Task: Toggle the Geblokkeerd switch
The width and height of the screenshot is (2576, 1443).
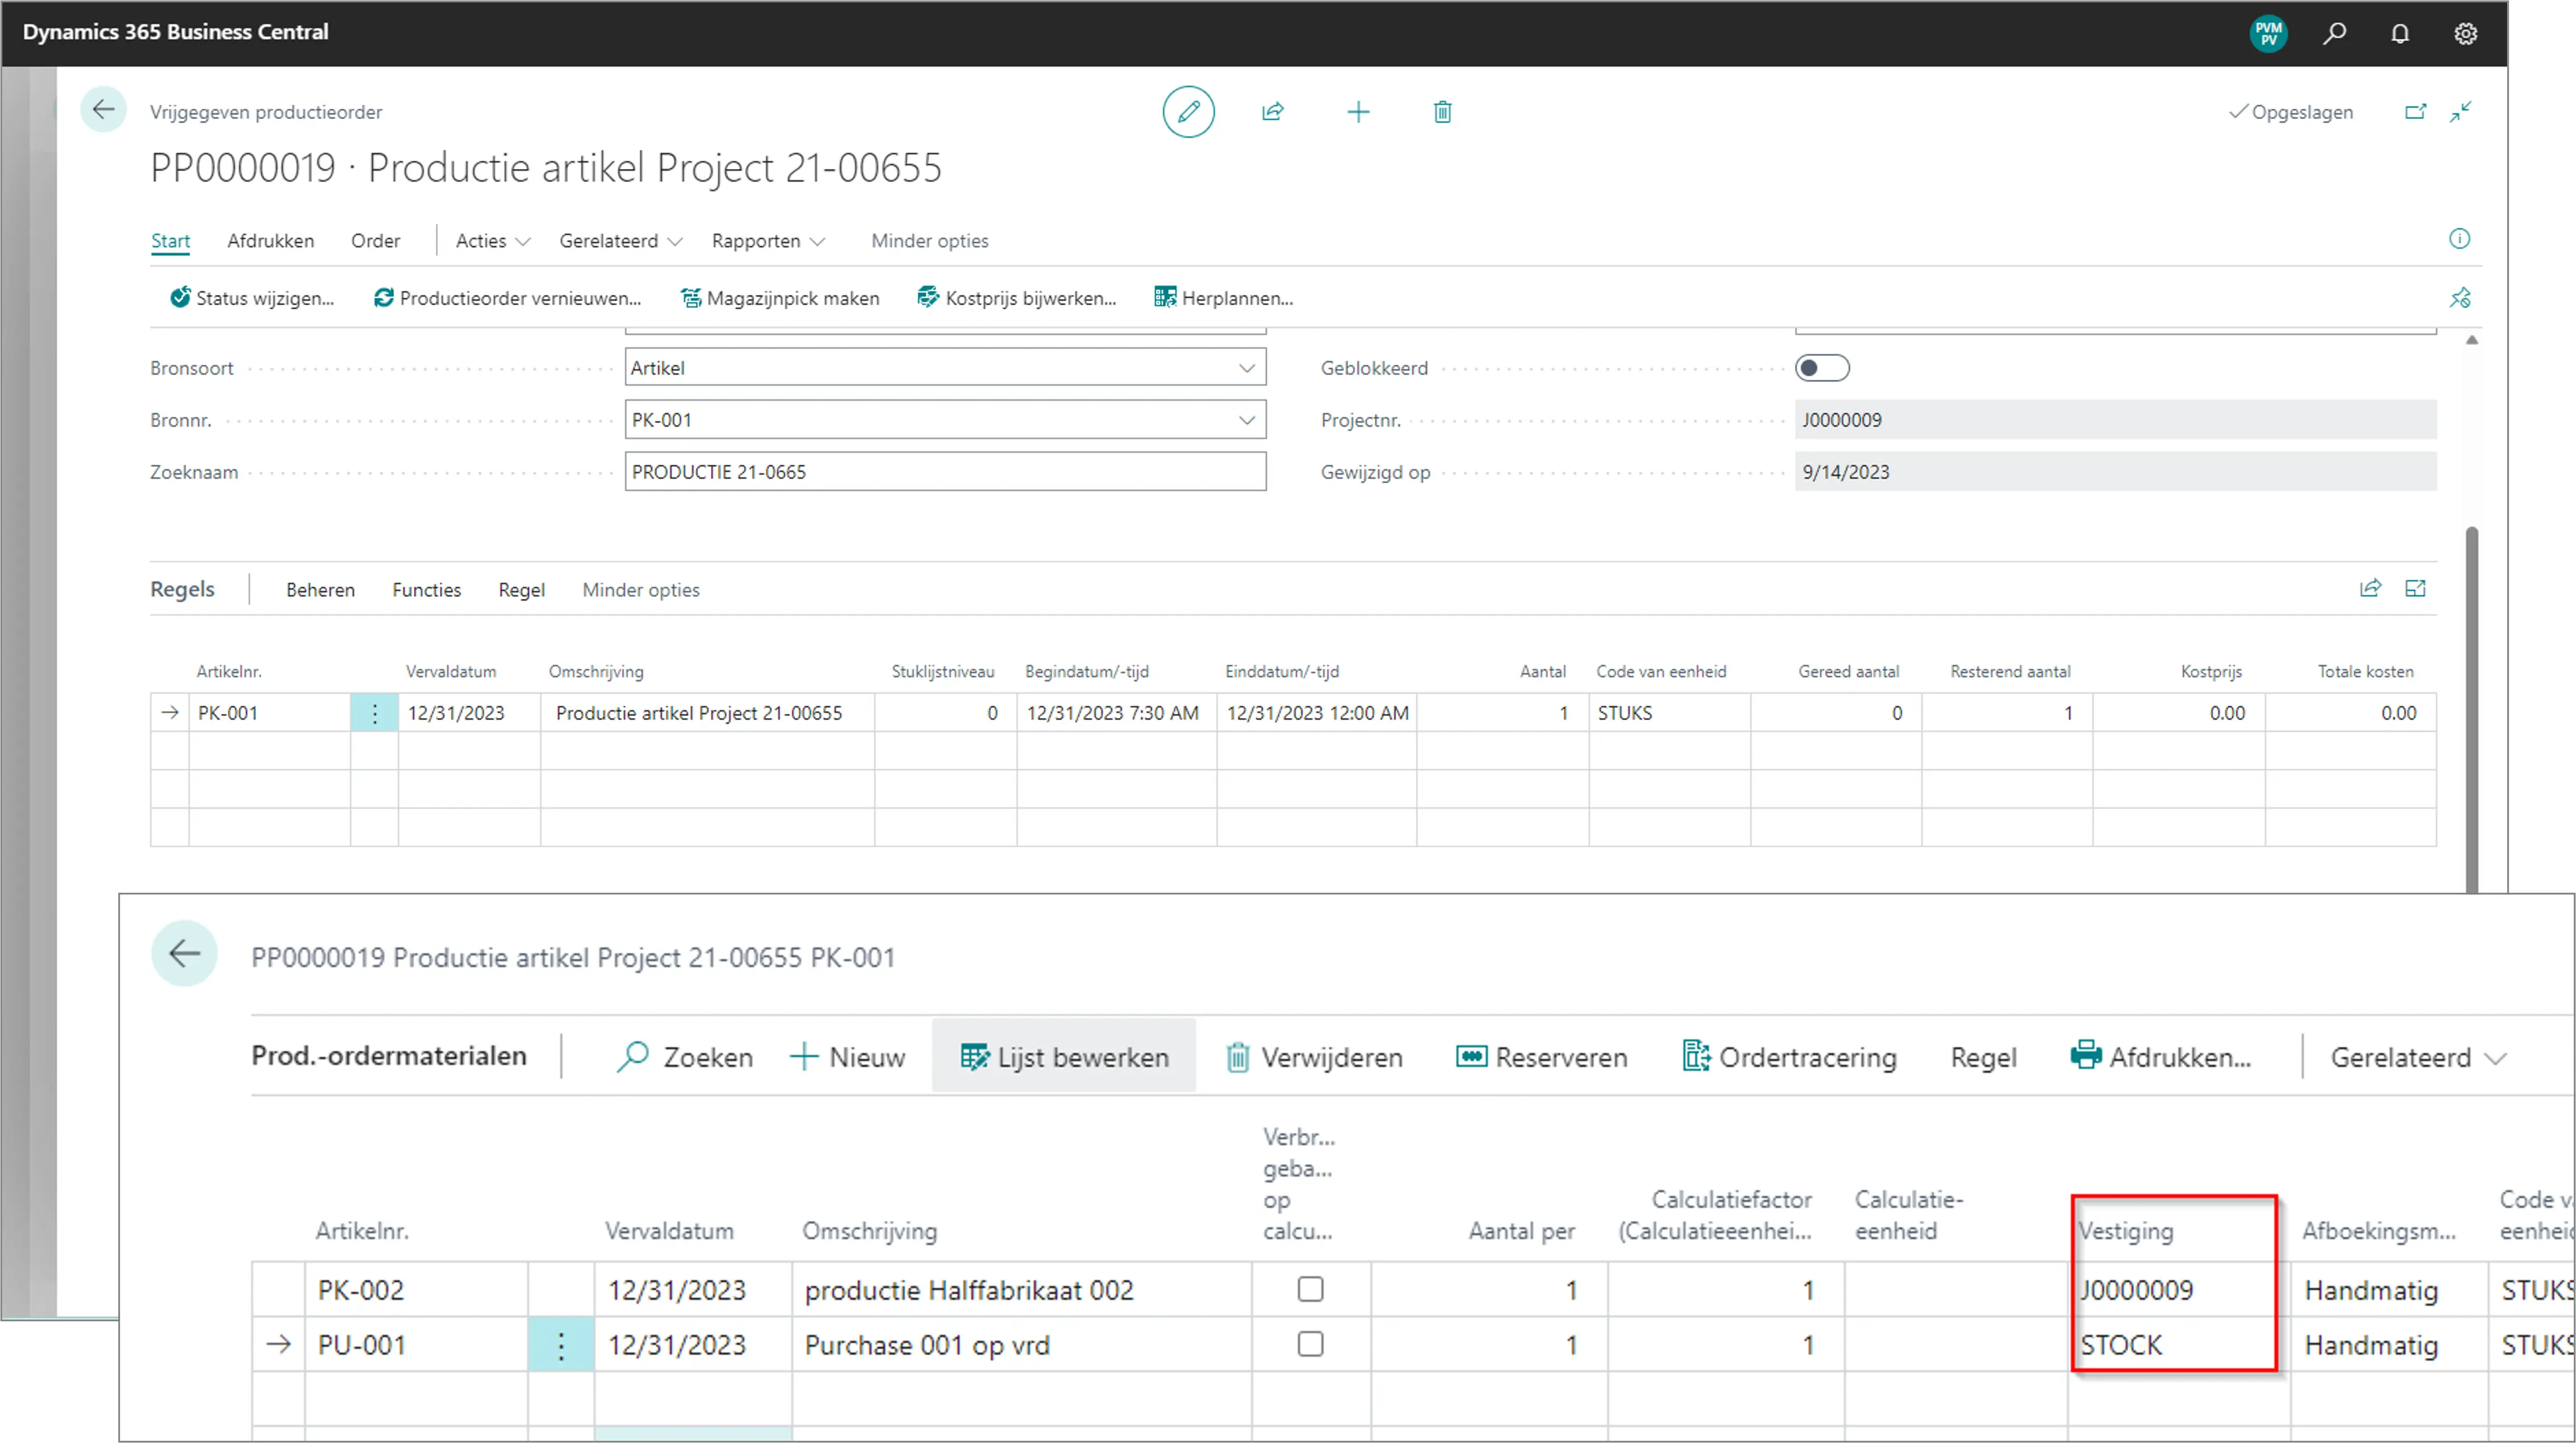Action: coord(1822,368)
